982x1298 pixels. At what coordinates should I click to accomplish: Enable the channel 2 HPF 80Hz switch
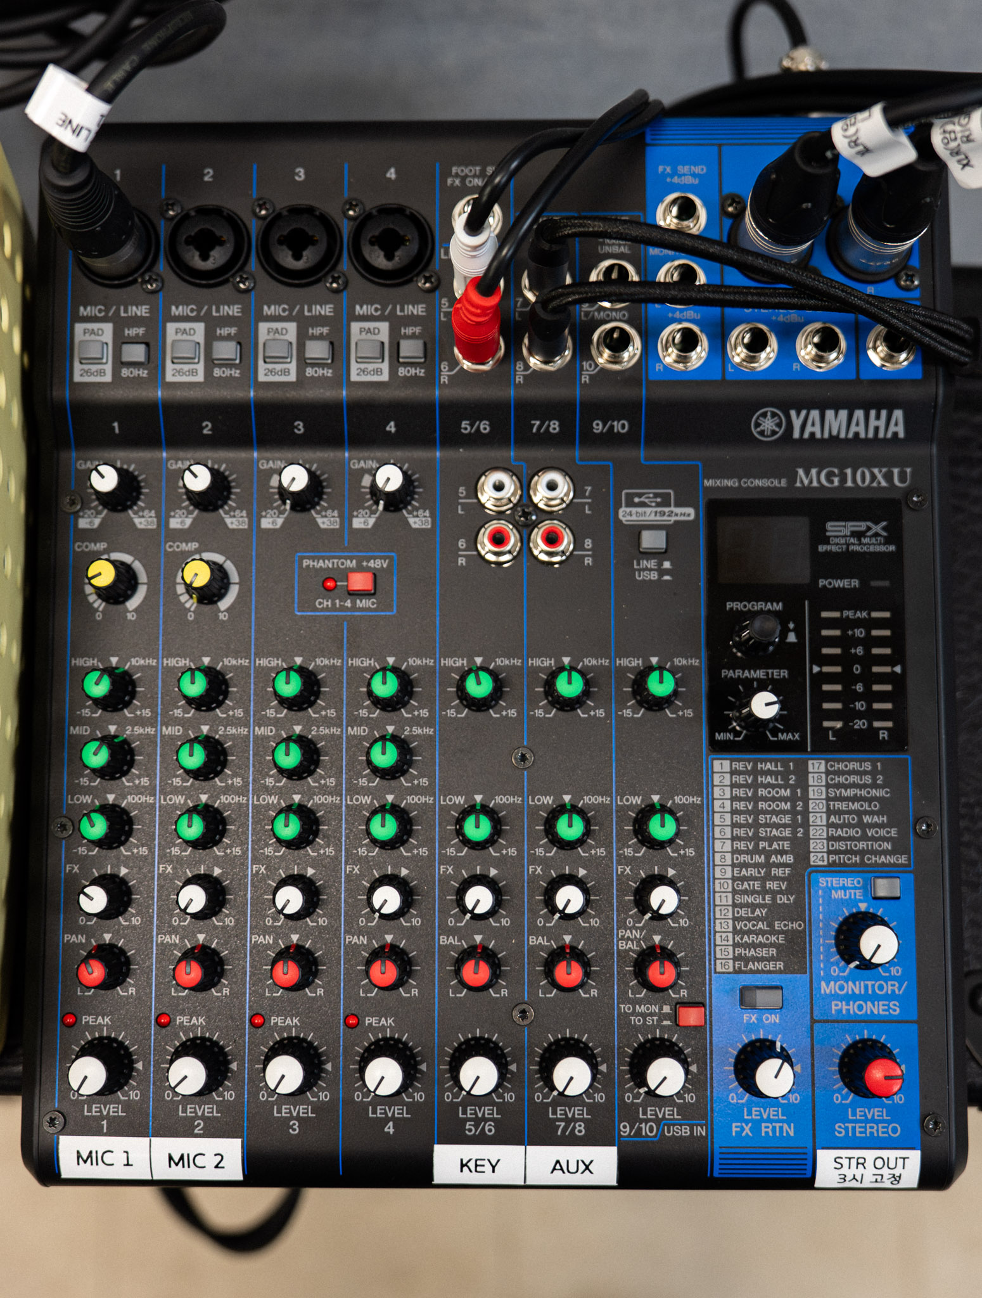pyautogui.click(x=226, y=352)
